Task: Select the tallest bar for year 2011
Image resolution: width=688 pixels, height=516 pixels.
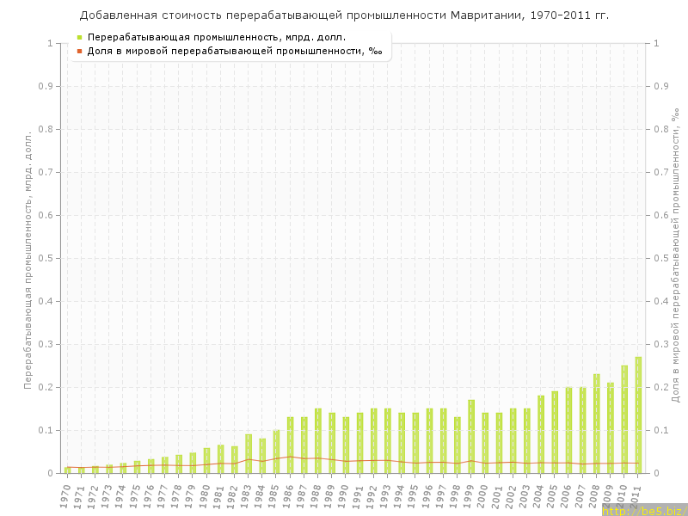Action: (638, 415)
